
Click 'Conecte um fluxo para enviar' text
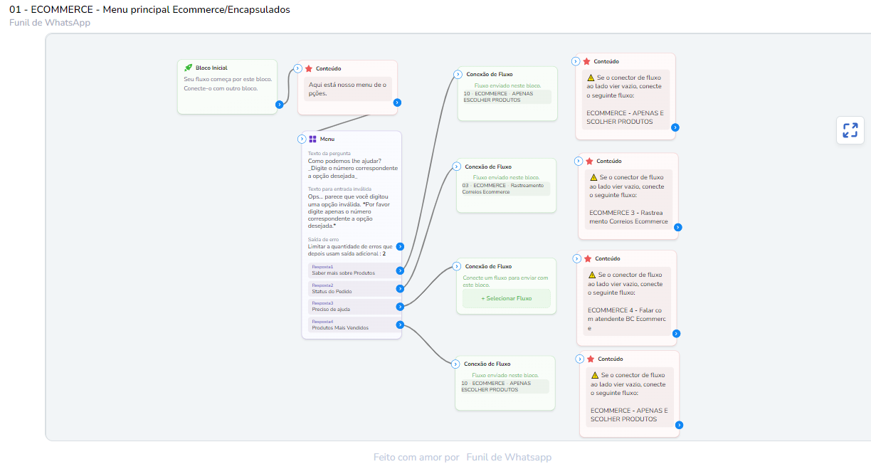pos(506,281)
